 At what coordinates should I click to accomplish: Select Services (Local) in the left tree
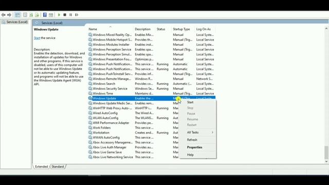point(17,22)
